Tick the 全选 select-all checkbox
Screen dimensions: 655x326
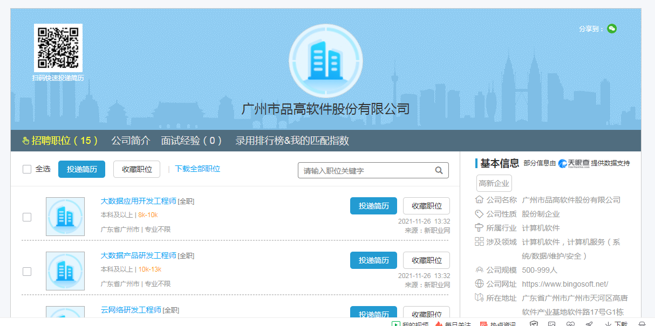coord(27,169)
